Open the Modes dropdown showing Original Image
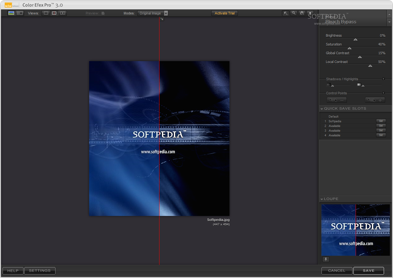Viewport: 393px width, 278px height. coord(153,13)
